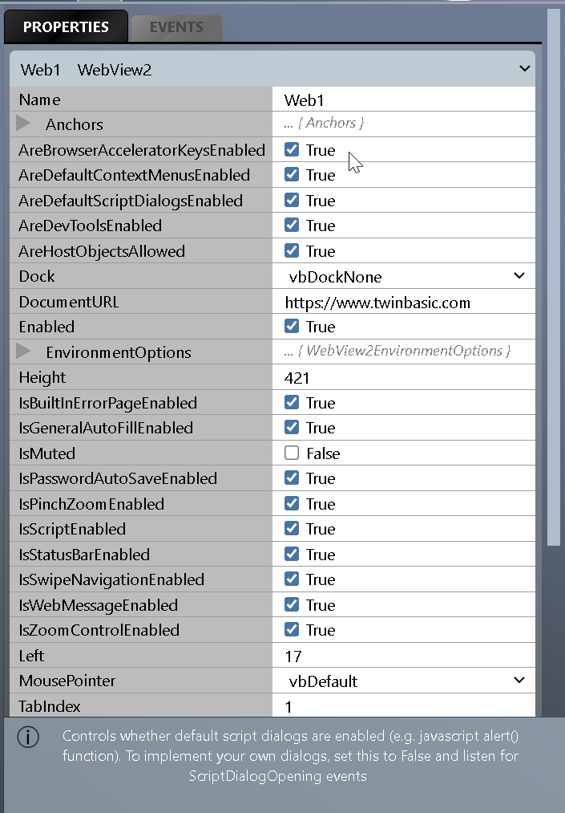Switch to the EVENTS tab
This screenshot has width=565, height=813.
point(176,26)
